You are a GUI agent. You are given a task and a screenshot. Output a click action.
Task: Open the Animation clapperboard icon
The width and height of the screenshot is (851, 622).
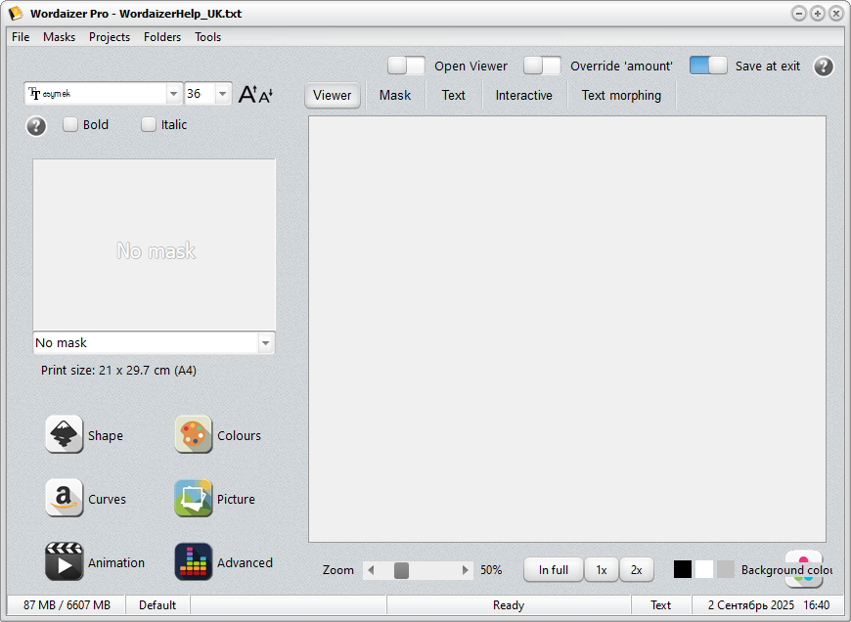point(64,561)
